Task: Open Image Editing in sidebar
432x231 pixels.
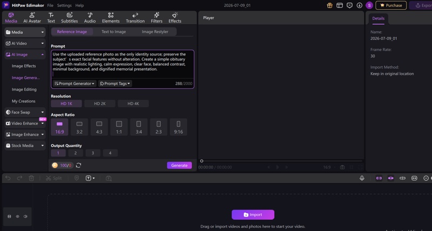Action: click(24, 89)
